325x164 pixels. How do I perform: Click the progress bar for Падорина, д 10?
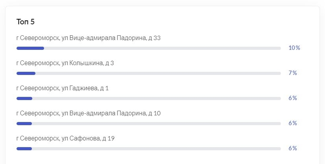(x=149, y=124)
